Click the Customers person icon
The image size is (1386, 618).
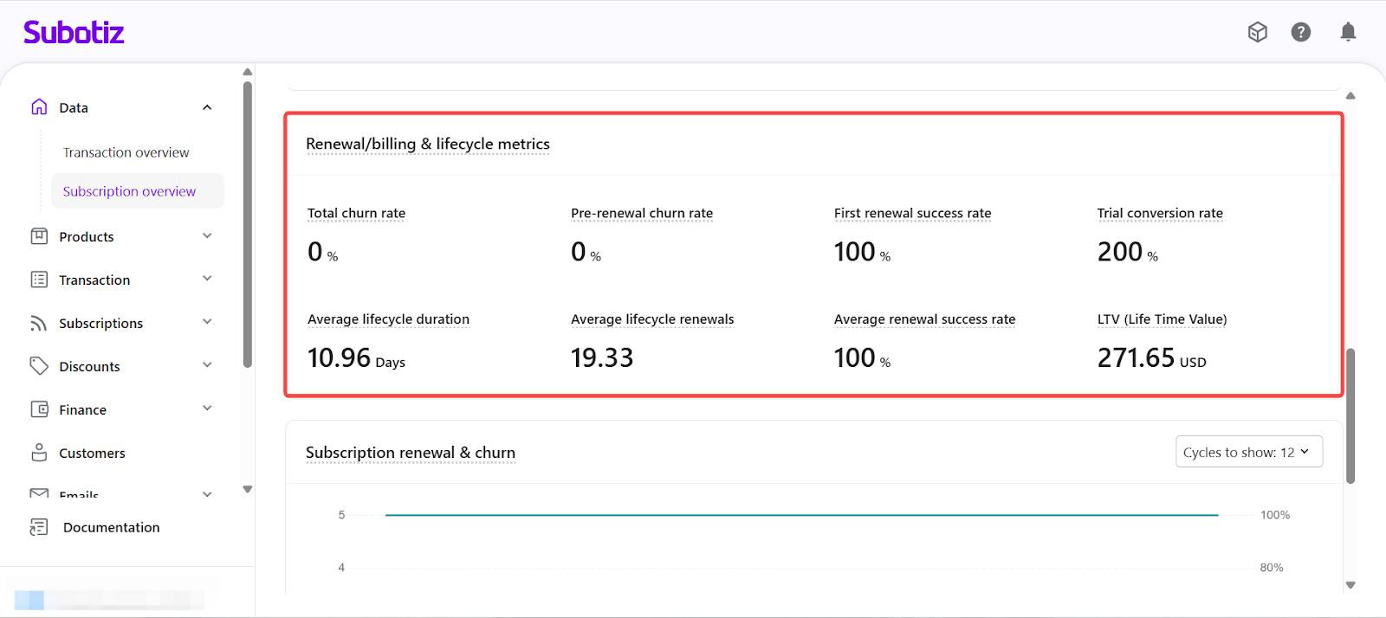pyautogui.click(x=39, y=453)
